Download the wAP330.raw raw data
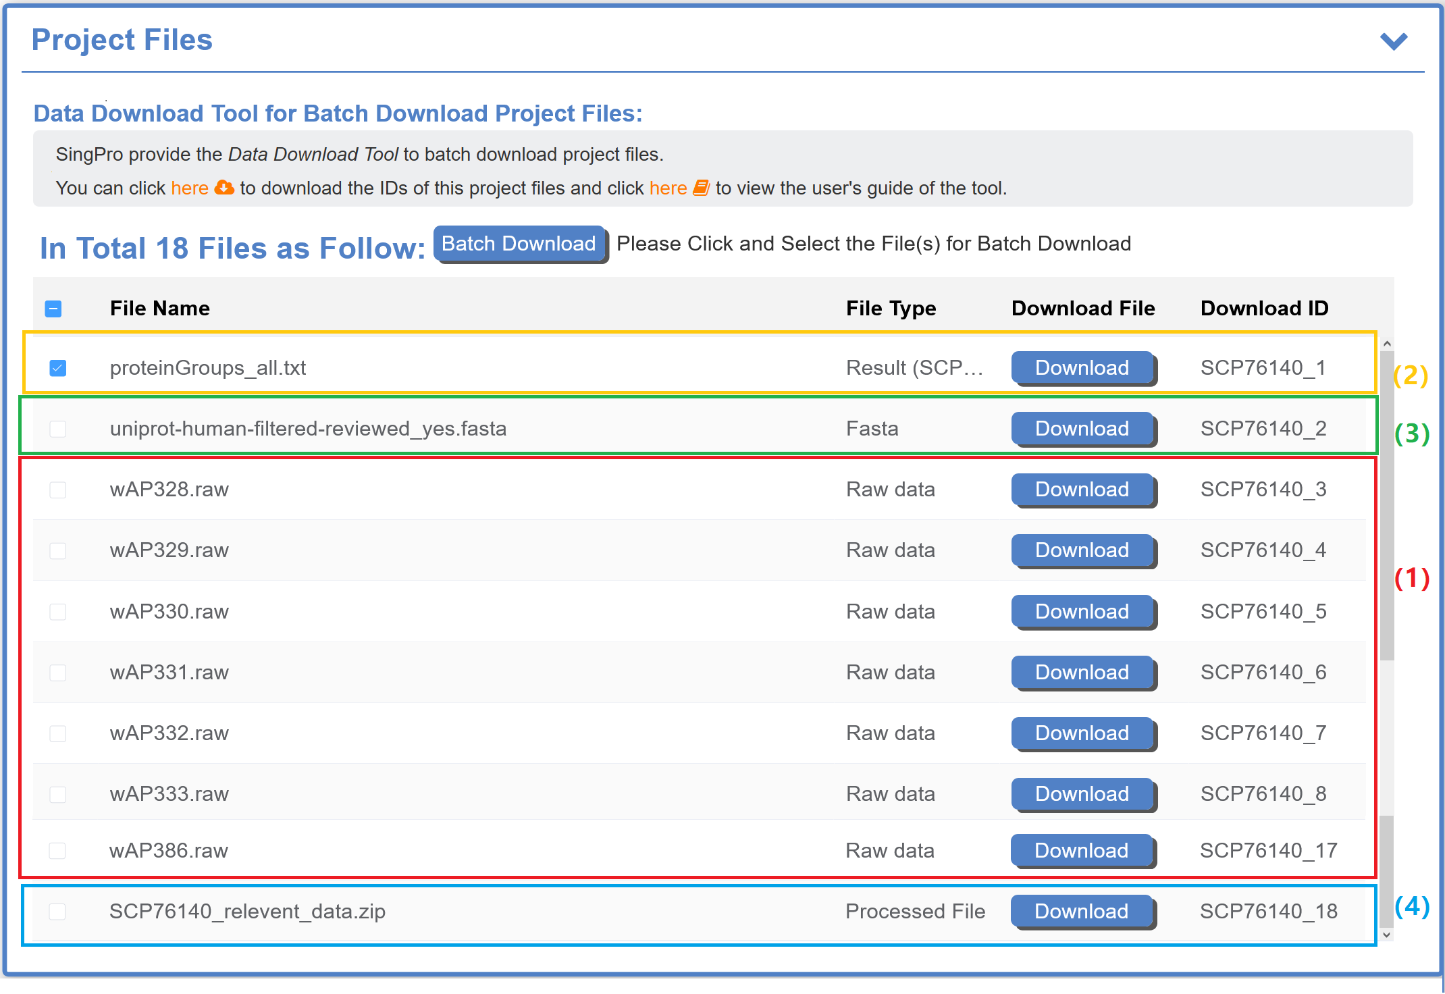This screenshot has width=1445, height=994. tap(1082, 612)
